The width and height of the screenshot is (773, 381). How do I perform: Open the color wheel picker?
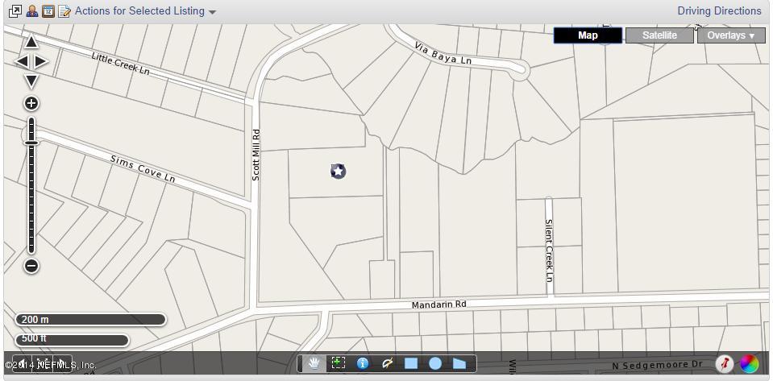(x=749, y=364)
